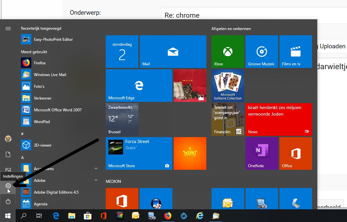347x222 pixels.
Task: Launch Microsoft Edge tile
Action: click(x=139, y=86)
